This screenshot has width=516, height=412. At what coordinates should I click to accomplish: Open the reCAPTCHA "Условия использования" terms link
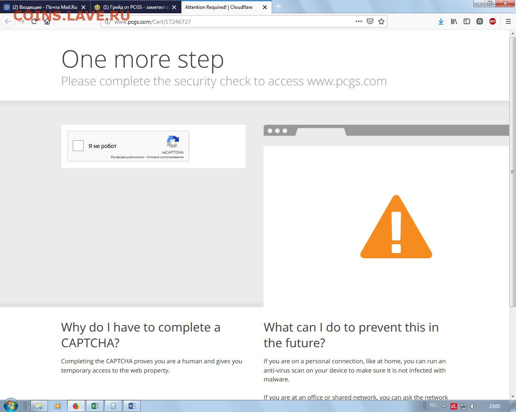point(165,157)
